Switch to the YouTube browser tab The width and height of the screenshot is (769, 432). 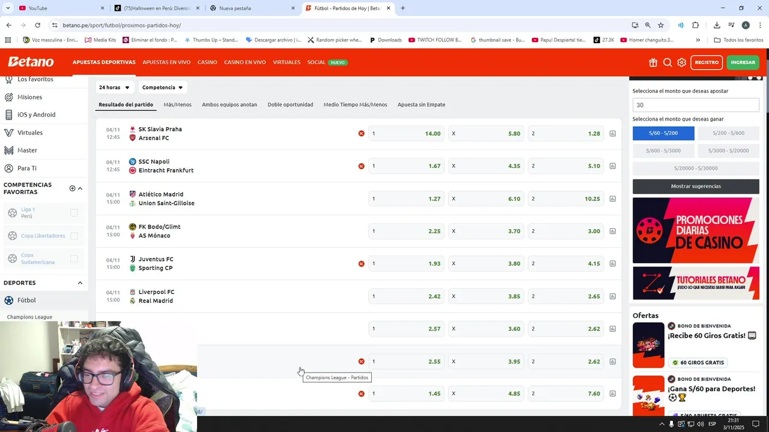point(60,8)
